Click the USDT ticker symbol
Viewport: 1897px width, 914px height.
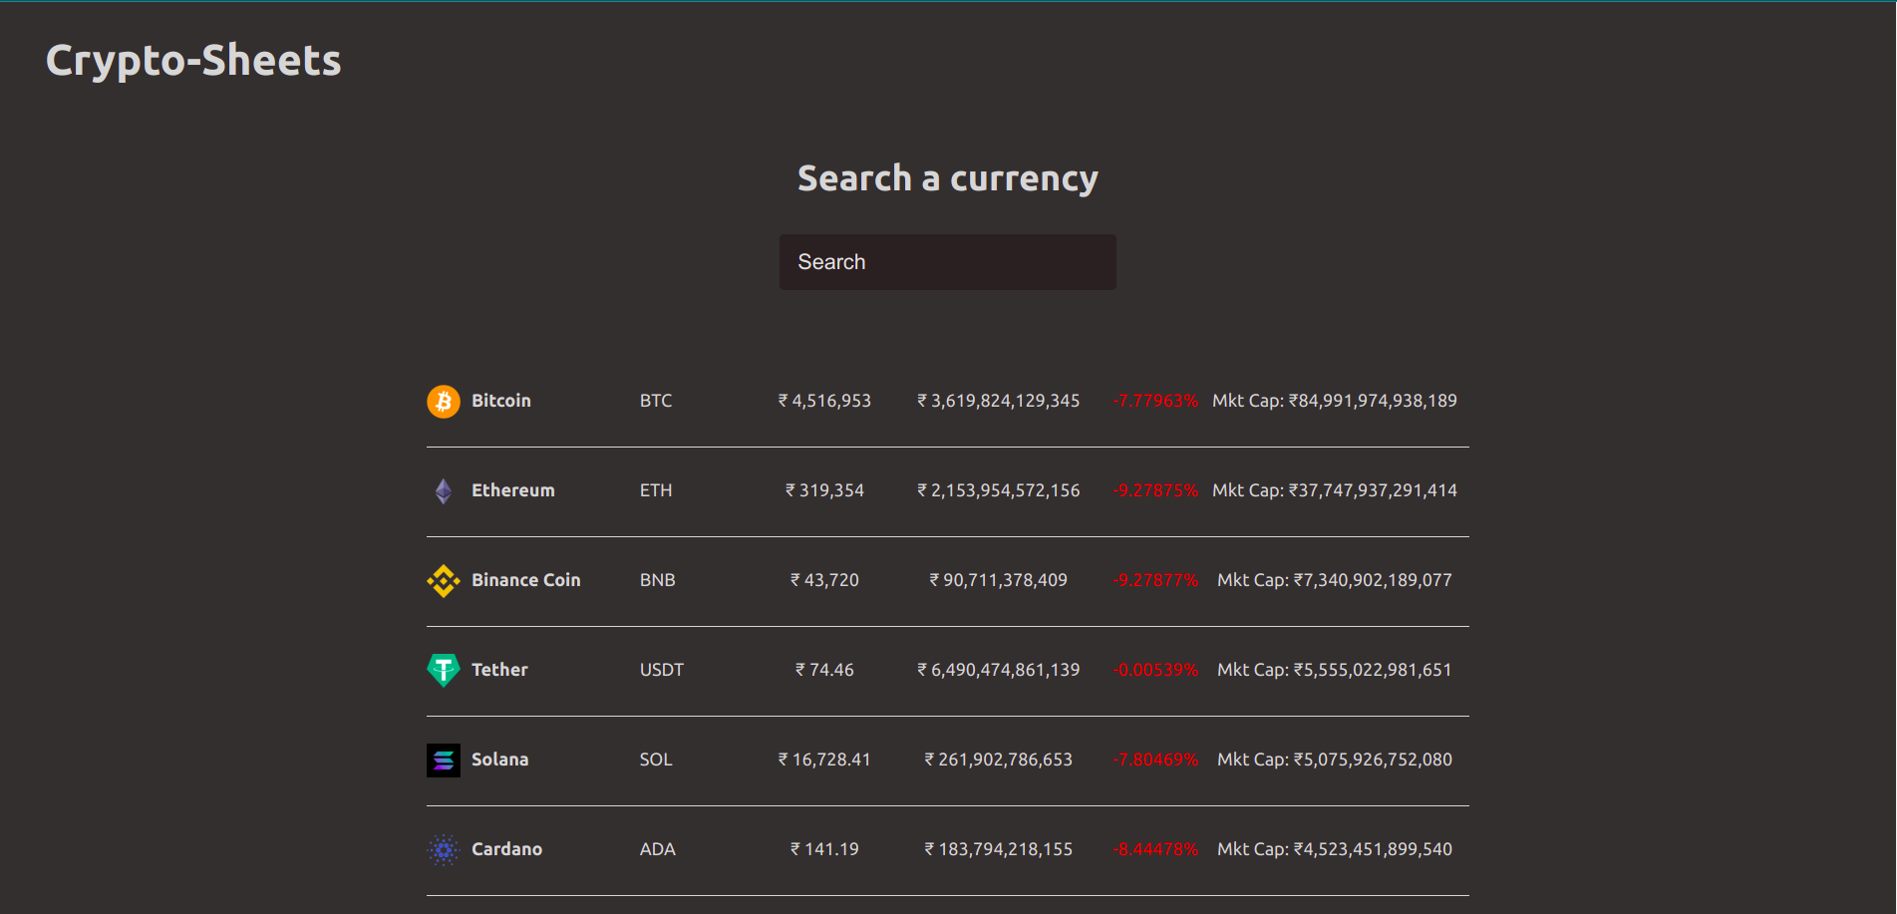(x=662, y=670)
